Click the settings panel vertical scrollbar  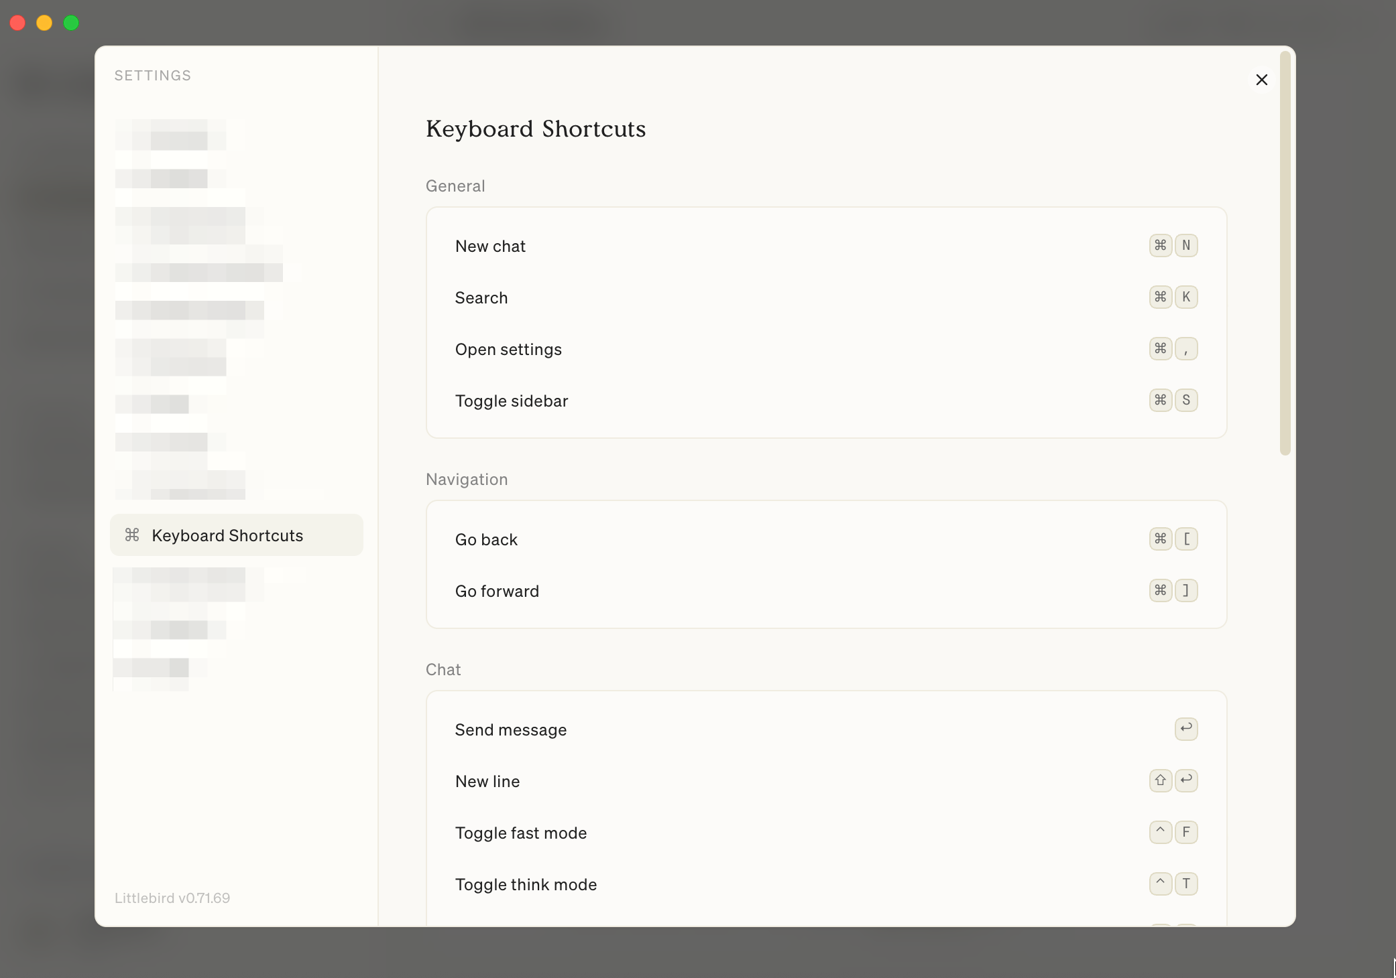tap(1285, 255)
